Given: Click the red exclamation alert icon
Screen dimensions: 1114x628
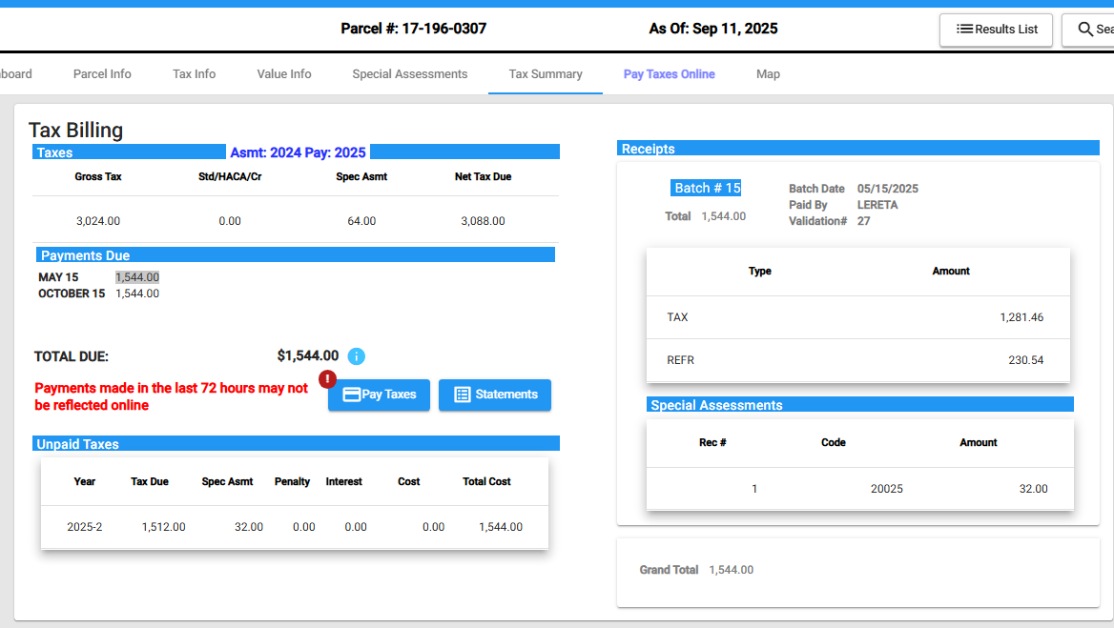Looking at the screenshot, I should (327, 379).
